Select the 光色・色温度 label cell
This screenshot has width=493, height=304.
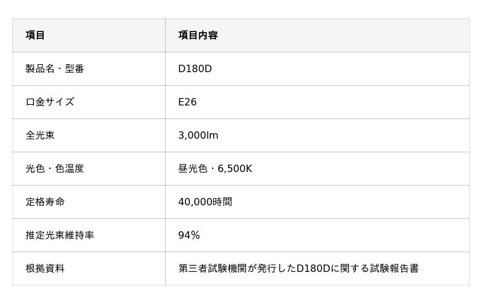89,169
